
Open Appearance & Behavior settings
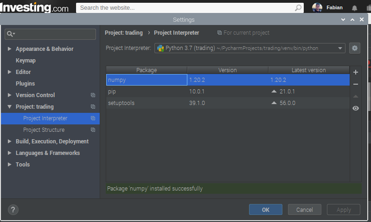coord(45,49)
